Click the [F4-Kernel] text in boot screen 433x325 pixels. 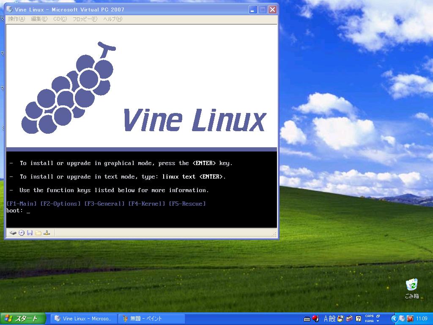[147, 204]
